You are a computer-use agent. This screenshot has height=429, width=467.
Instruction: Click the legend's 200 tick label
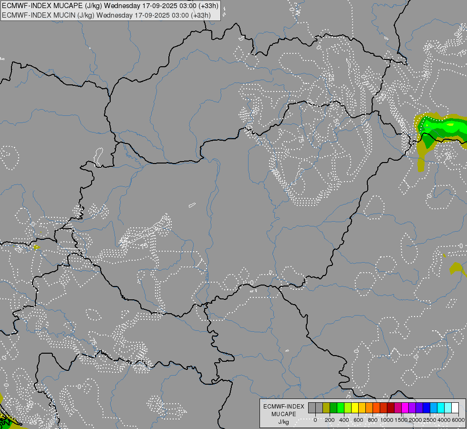(x=330, y=420)
